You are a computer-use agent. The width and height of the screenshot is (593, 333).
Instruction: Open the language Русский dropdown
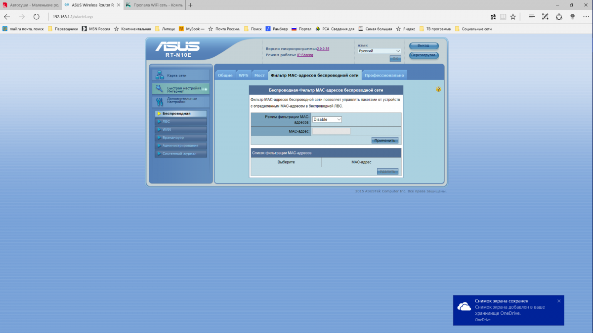[380, 51]
